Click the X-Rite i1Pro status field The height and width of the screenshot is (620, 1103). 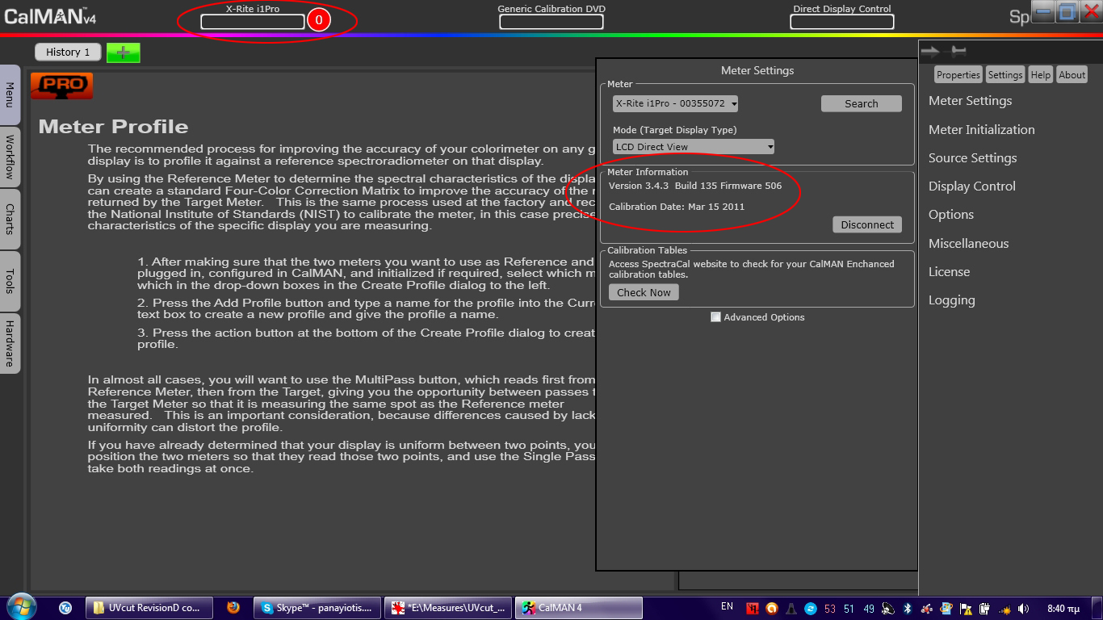click(x=253, y=22)
